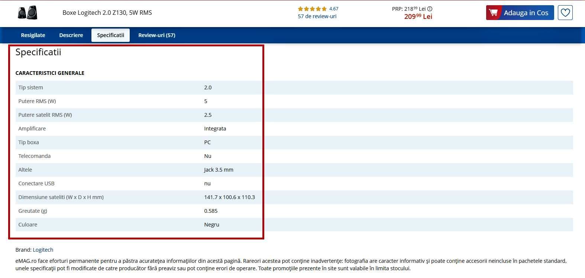Screen dimensions: 585x278
Task: Open the 57 de review-uri link
Action: tap(317, 16)
